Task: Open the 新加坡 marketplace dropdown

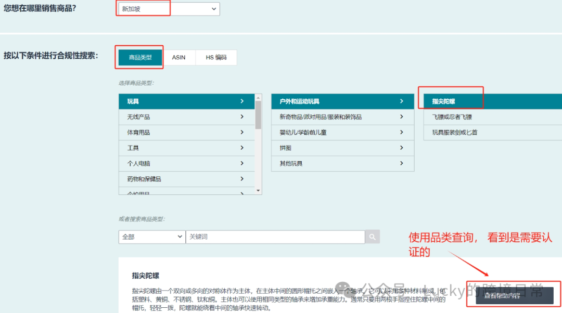Action: (x=169, y=9)
